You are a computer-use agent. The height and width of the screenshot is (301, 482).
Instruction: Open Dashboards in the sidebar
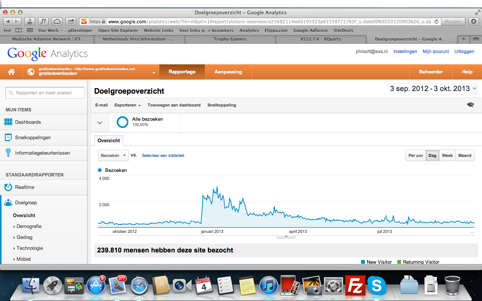pos(28,122)
